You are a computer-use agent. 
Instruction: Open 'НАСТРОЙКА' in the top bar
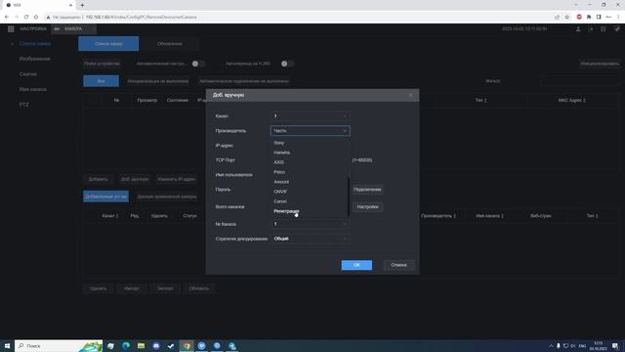tap(33, 28)
